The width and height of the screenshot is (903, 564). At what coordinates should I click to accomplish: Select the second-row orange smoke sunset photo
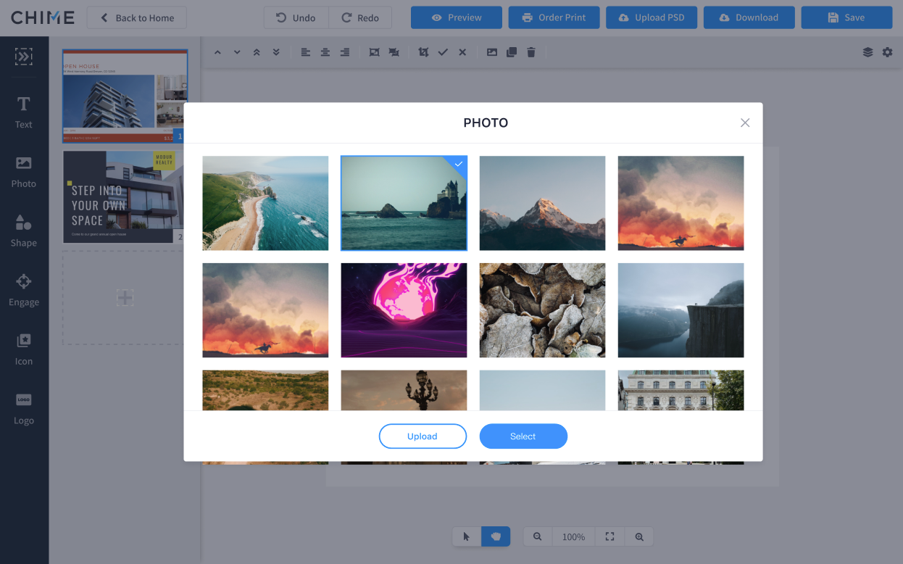[x=265, y=310]
